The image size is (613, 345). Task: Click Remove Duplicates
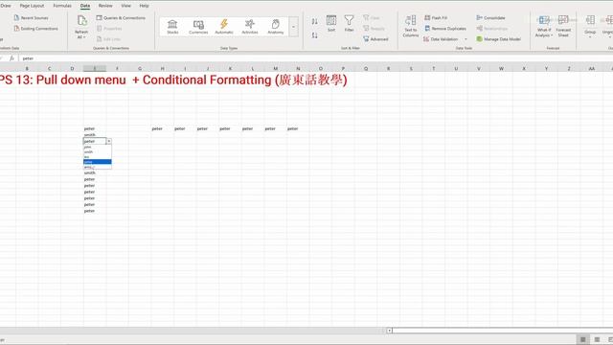pos(445,29)
